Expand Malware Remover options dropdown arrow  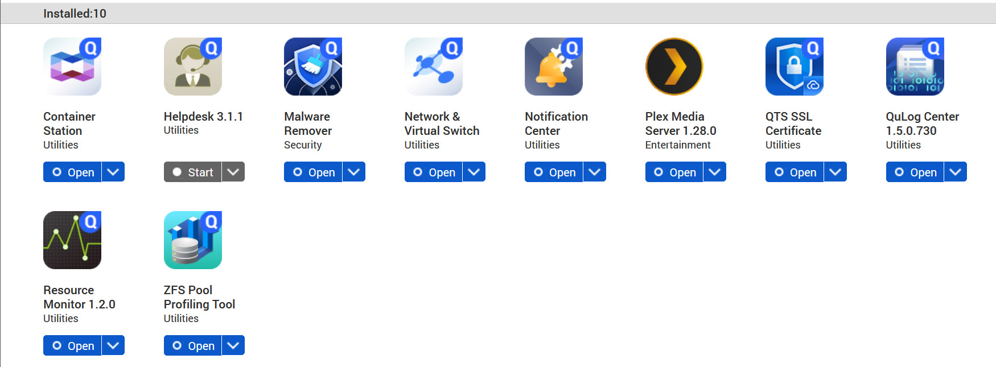click(x=354, y=172)
